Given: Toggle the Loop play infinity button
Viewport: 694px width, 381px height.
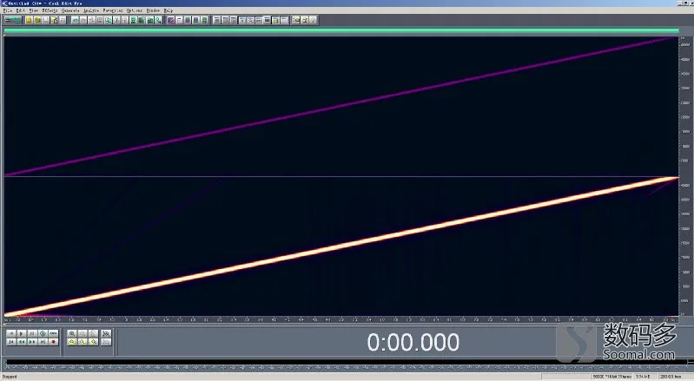Looking at the screenshot, I should [53, 334].
